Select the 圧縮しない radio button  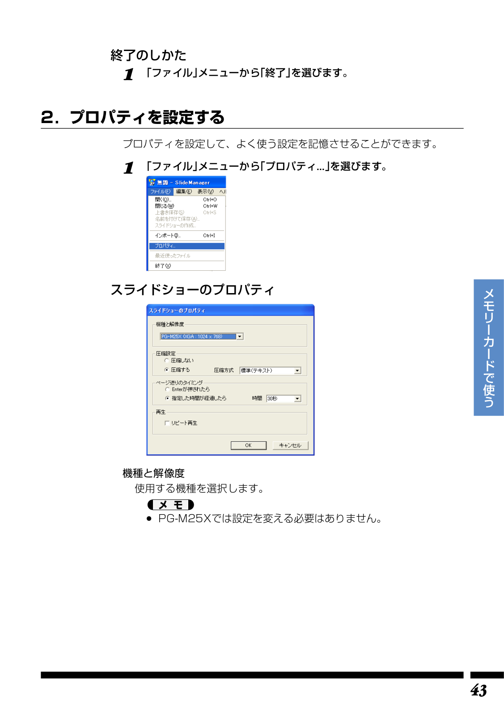[x=167, y=360]
